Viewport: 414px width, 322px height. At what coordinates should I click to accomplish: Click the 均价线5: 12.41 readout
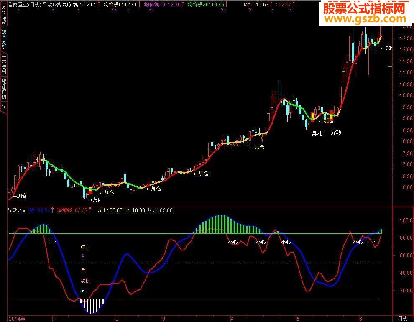[120, 5]
